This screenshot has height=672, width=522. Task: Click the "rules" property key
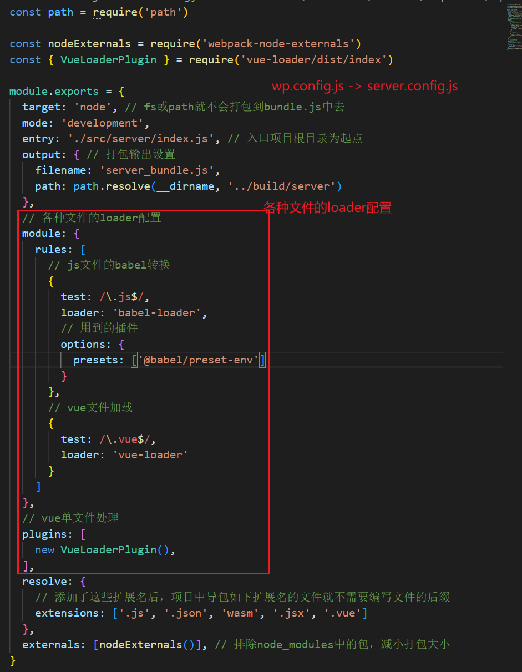pyautogui.click(x=51, y=250)
